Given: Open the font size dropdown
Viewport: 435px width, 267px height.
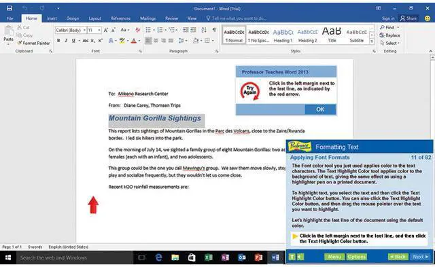Looking at the screenshot, I should [99, 30].
